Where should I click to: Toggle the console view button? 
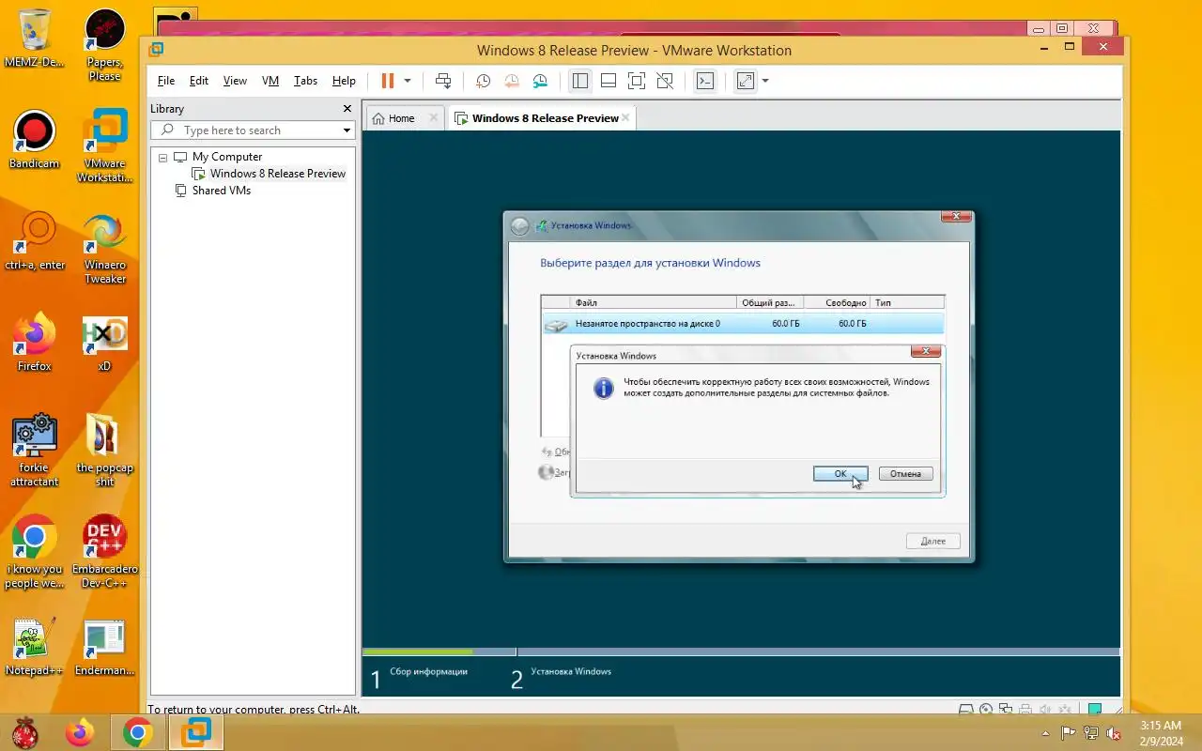click(x=705, y=81)
